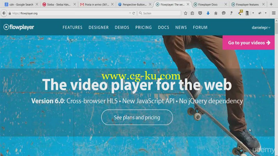
Task: Open the PRICING nav item
Action: (144, 27)
